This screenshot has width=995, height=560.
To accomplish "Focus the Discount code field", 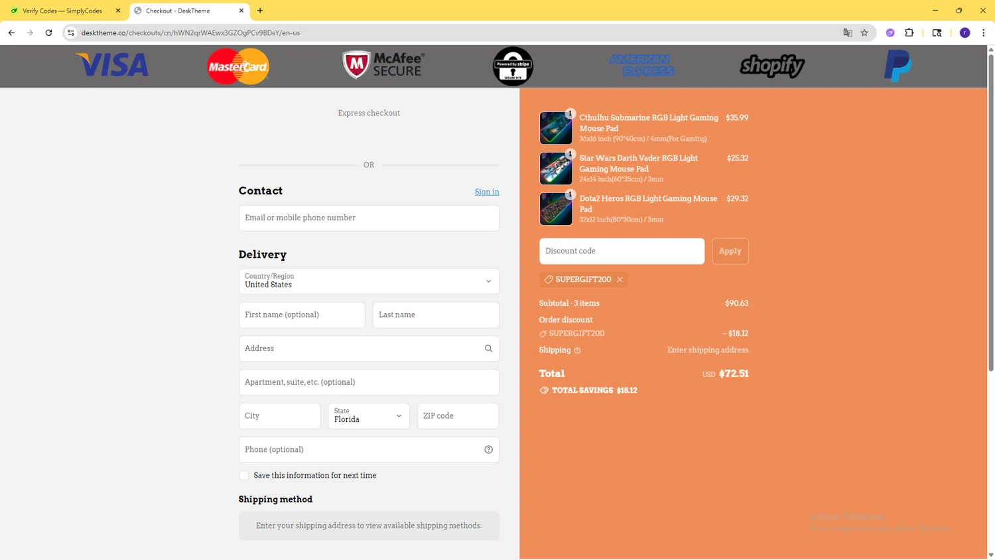I will (x=622, y=251).
